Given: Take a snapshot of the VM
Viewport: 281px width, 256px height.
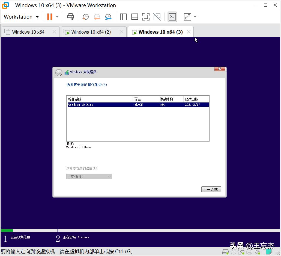Looking at the screenshot, I should coord(86,17).
